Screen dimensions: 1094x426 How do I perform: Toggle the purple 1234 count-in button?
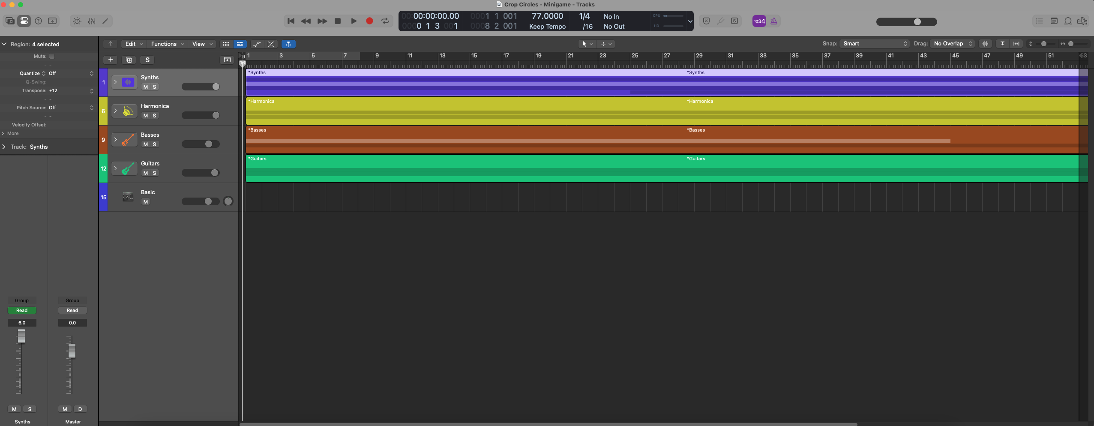[x=759, y=21]
